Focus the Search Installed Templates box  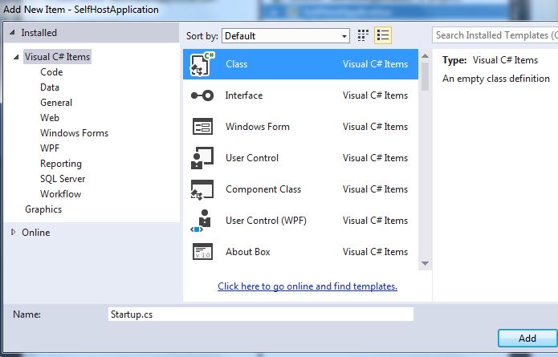click(x=495, y=35)
